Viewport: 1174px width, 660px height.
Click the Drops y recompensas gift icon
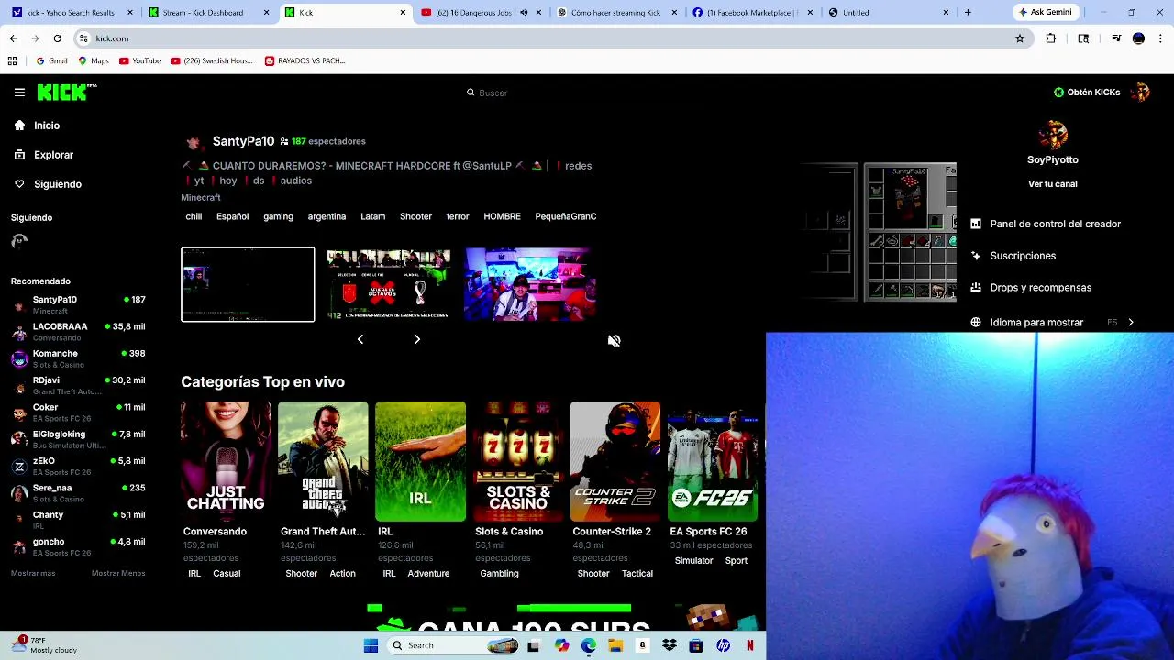(976, 288)
